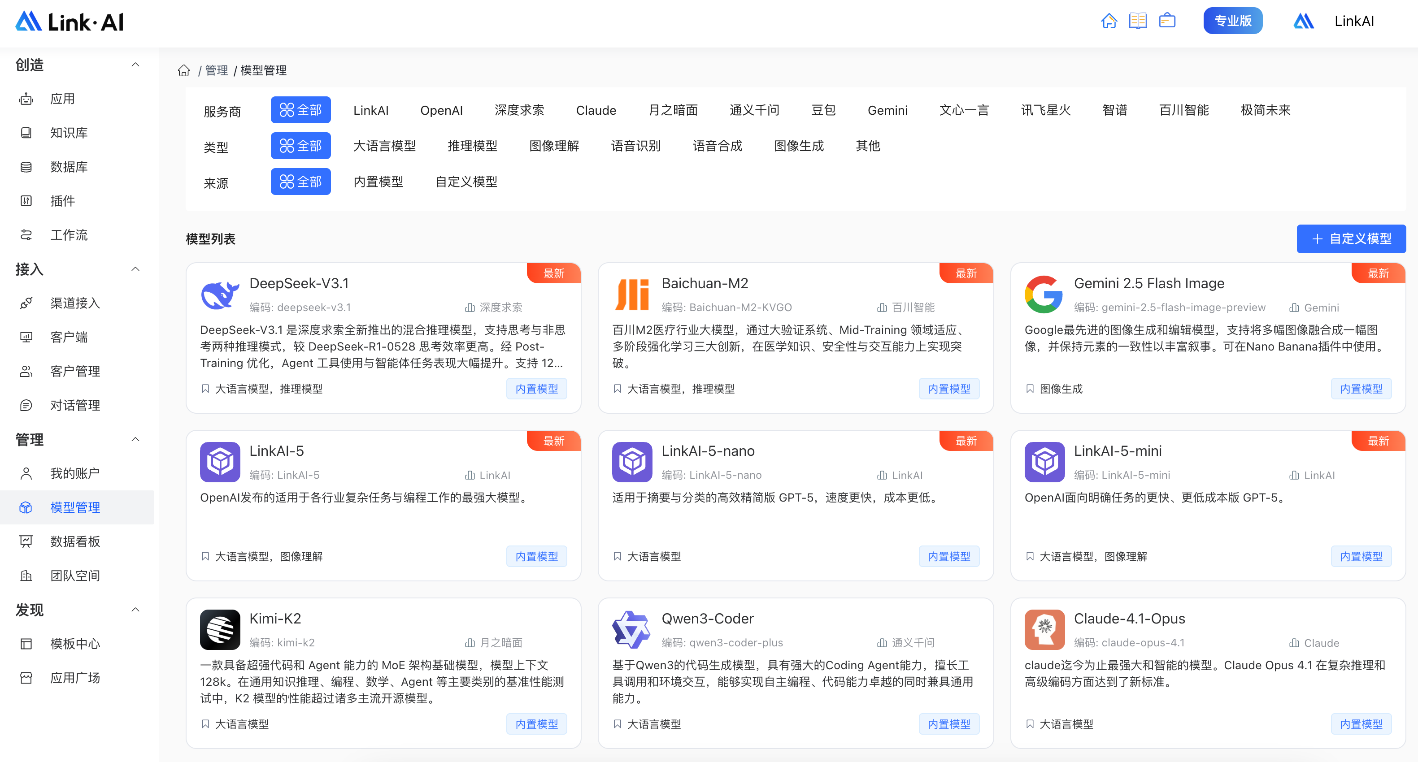Open 工作流 in the sidebar
The height and width of the screenshot is (762, 1418).
[x=77, y=235]
